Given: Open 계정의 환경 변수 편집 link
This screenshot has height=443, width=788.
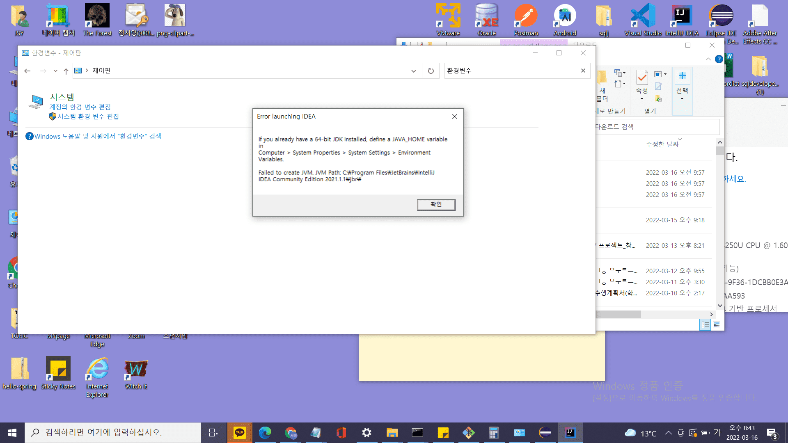Looking at the screenshot, I should click(x=80, y=107).
